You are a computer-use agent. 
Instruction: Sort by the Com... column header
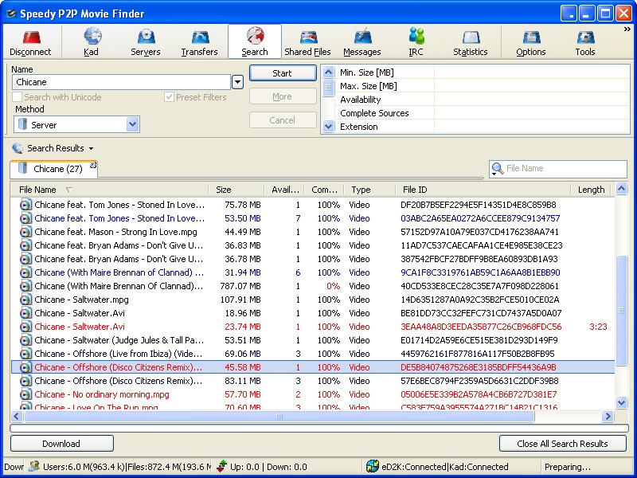point(324,190)
